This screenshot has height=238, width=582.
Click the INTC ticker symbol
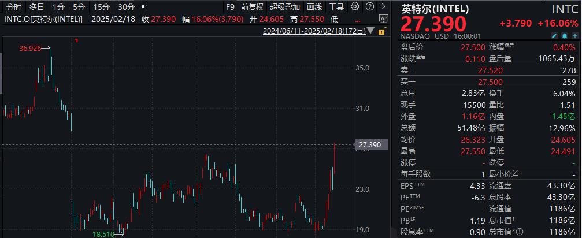564,9
